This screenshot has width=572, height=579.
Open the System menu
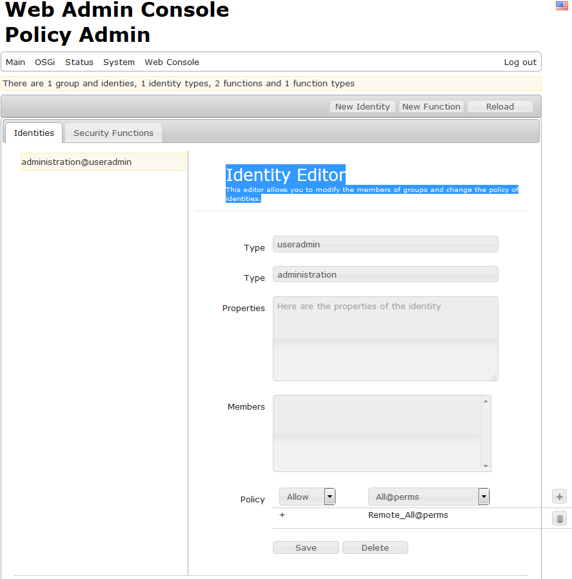point(119,62)
